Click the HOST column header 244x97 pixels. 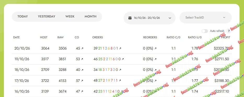[x=44, y=37]
